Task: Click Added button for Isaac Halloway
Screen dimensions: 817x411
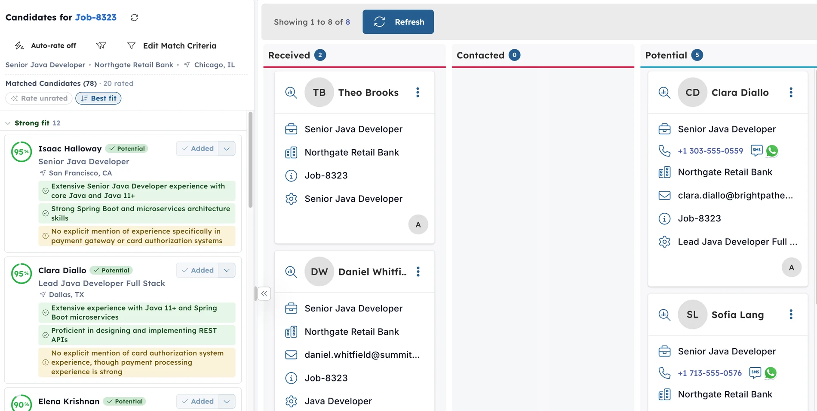Action: pyautogui.click(x=197, y=148)
